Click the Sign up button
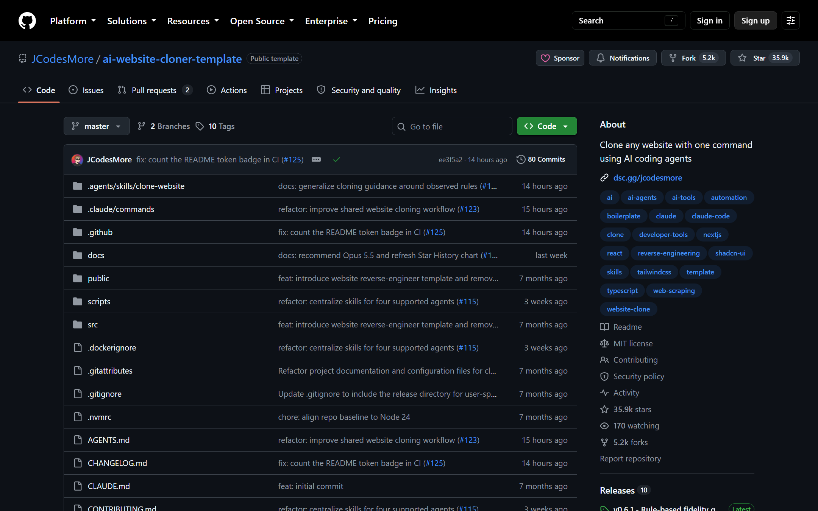The width and height of the screenshot is (818, 511). point(756,21)
